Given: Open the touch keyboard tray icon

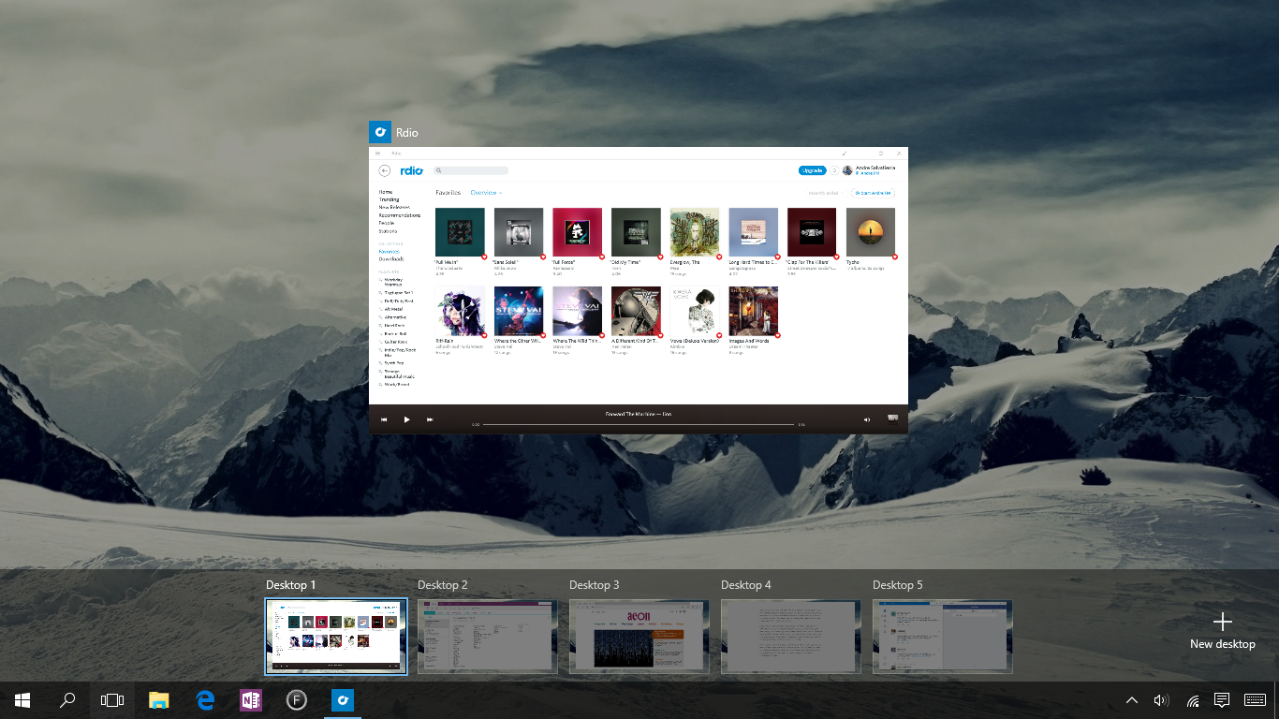Looking at the screenshot, I should pyautogui.click(x=1256, y=699).
